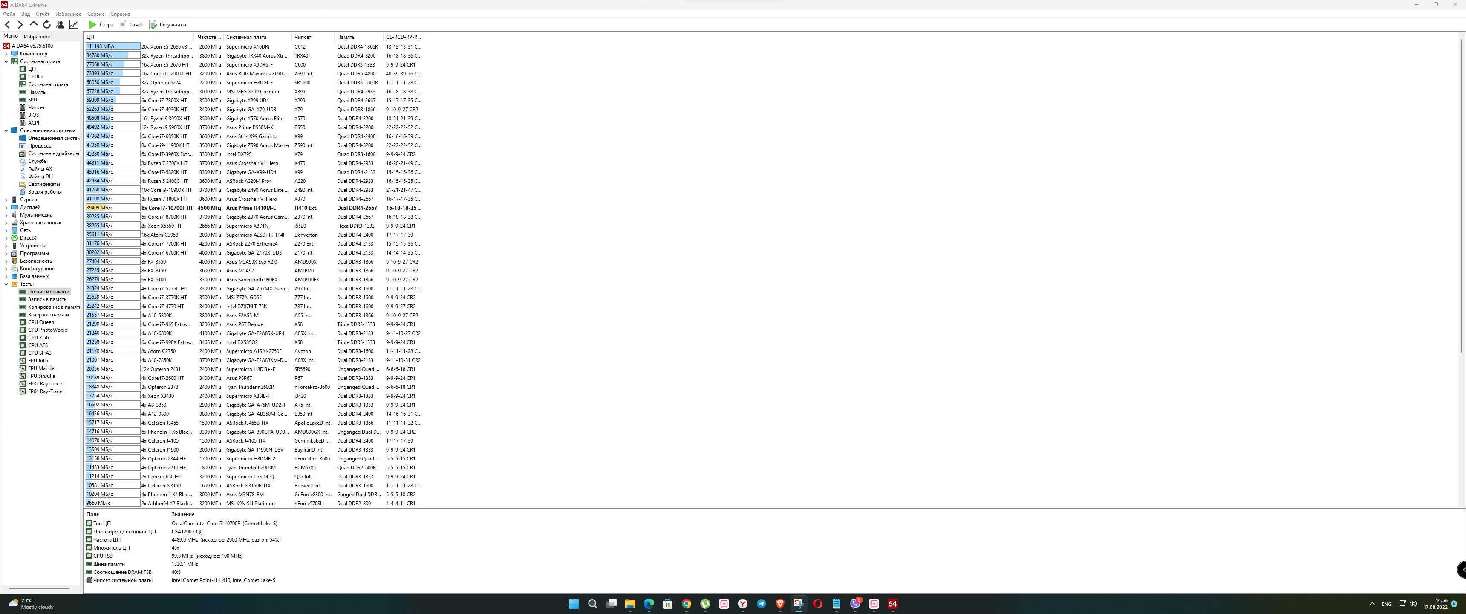Open Google Chrome from the taskbar
The height and width of the screenshot is (614, 1466).
(686, 604)
